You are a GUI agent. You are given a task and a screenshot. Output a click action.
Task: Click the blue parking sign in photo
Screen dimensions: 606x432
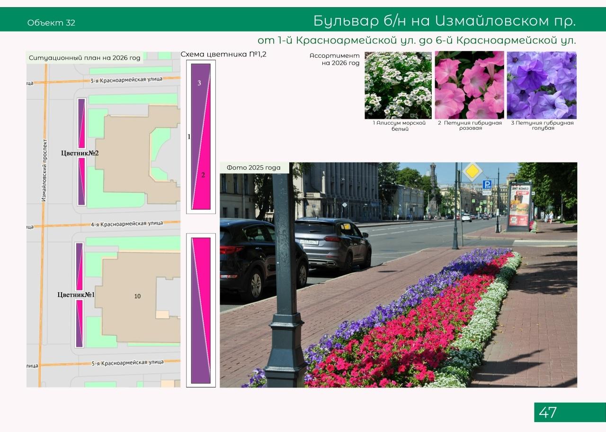click(487, 185)
